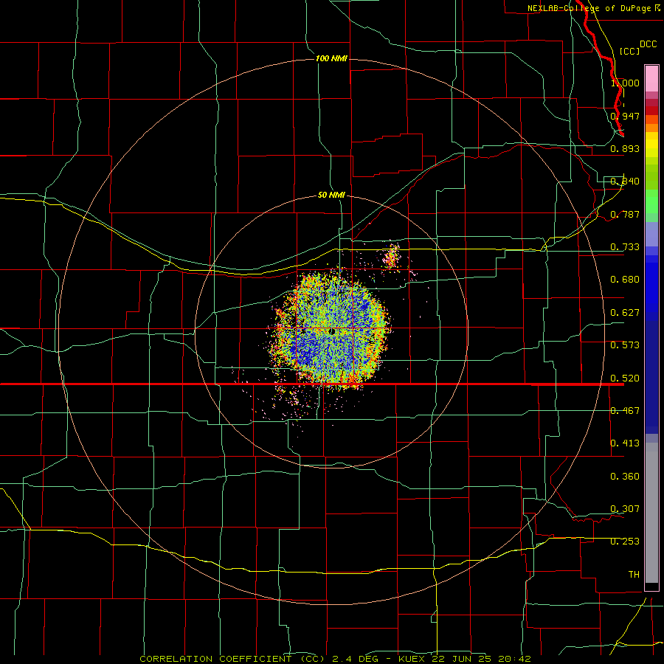This screenshot has height=664, width=664.
Task: Click the 0.360 legend value
Action: [x=625, y=477]
